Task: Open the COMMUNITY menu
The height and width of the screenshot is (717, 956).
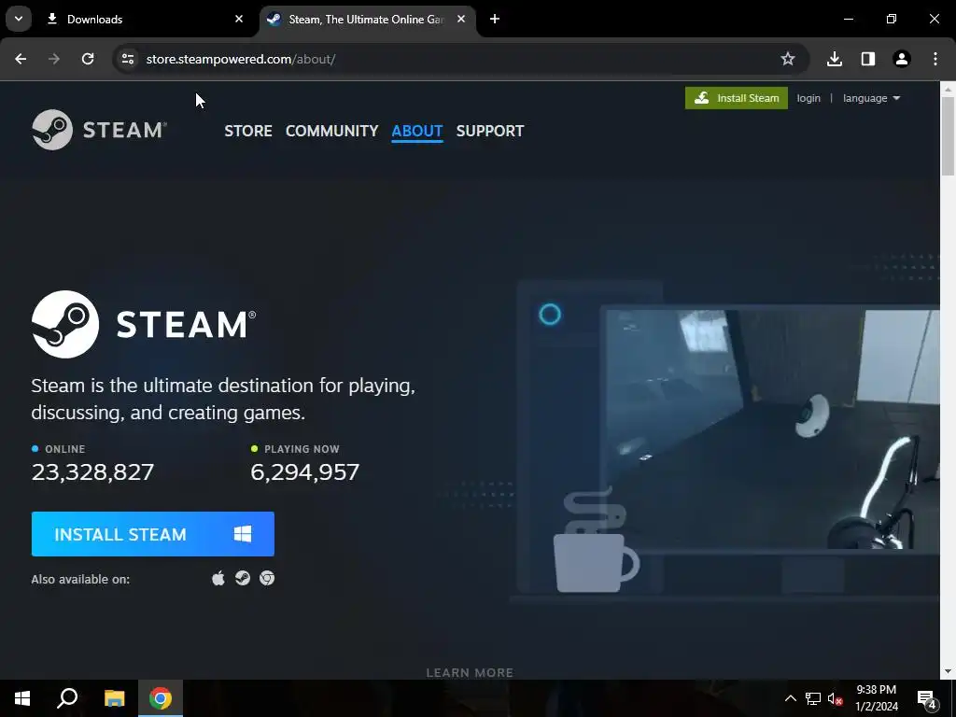Action: (x=331, y=131)
